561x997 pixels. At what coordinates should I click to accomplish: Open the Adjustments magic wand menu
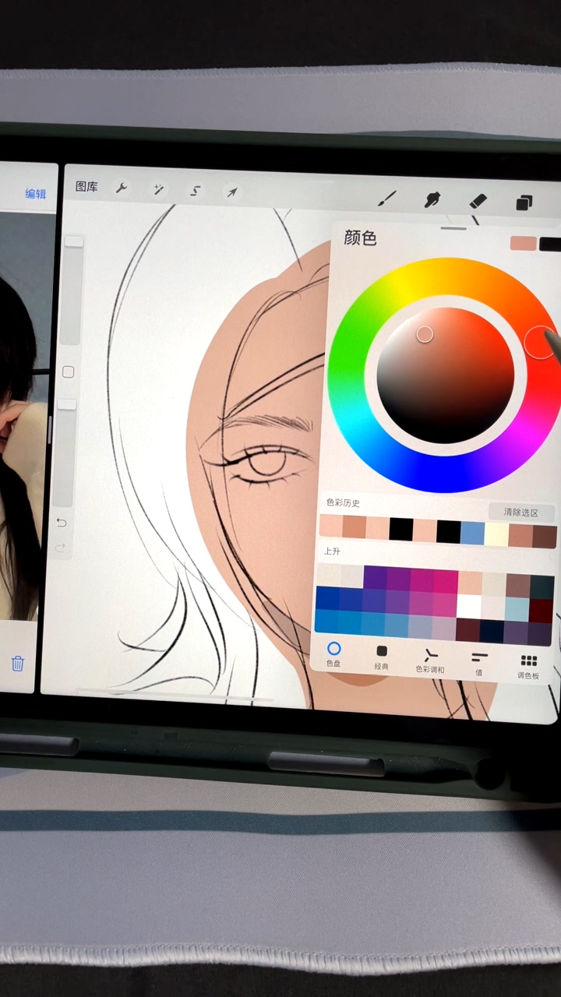tap(158, 189)
